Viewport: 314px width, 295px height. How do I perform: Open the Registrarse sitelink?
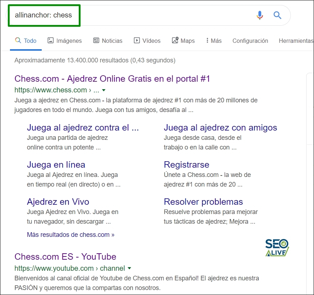click(186, 164)
